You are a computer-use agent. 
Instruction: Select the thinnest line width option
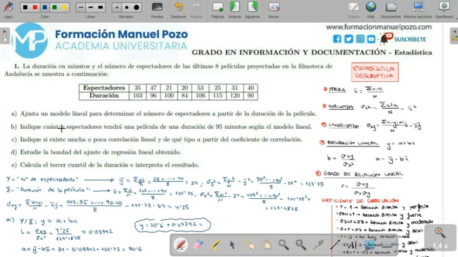pyautogui.click(x=80, y=8)
